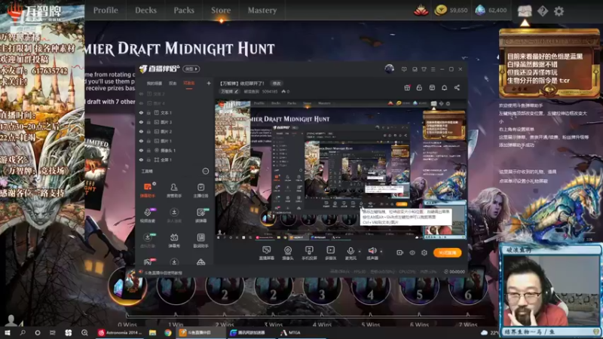Open the user avatar in streaming app title bar
The height and width of the screenshot is (339, 603).
tap(389, 69)
